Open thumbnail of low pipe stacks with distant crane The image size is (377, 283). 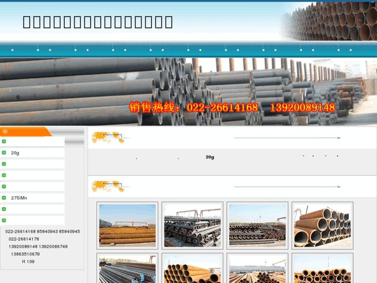[x=257, y=225]
